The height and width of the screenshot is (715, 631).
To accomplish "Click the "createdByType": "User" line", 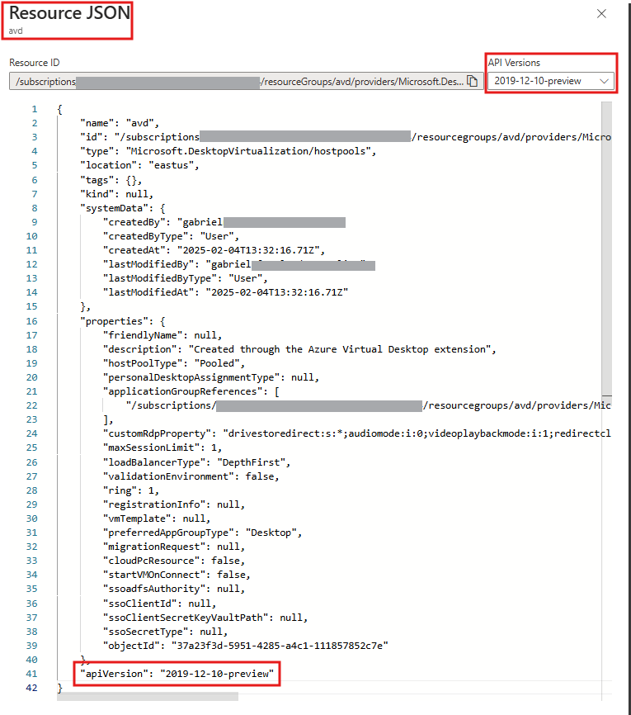I will point(172,236).
